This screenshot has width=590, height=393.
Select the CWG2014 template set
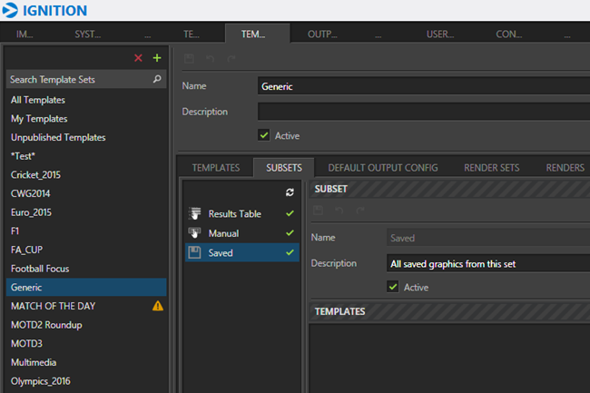coord(86,193)
